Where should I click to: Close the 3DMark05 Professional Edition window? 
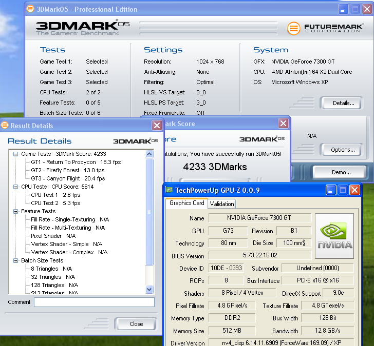point(367,9)
